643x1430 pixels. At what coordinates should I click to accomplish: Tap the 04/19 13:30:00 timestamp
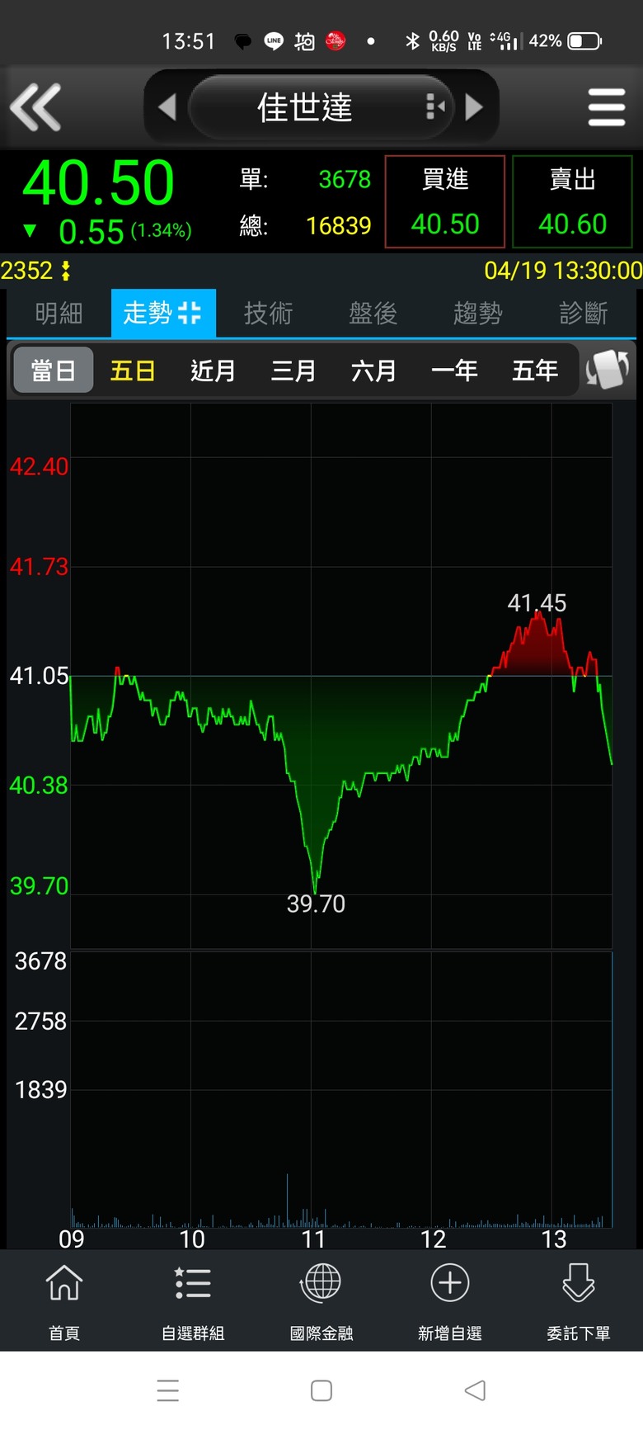click(563, 271)
